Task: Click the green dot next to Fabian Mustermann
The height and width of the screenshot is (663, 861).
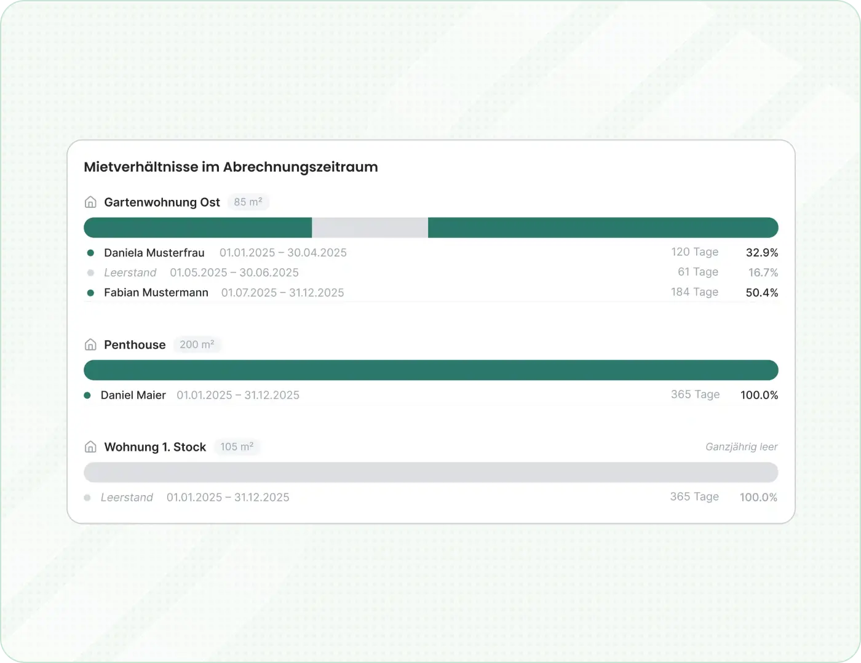Action: 90,292
